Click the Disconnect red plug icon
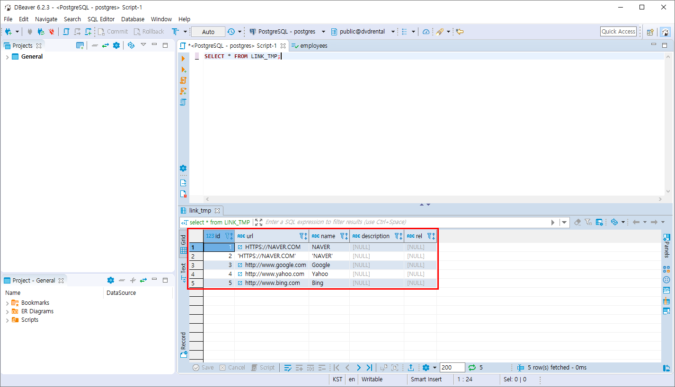Screen dimensions: 675x387 (52, 32)
